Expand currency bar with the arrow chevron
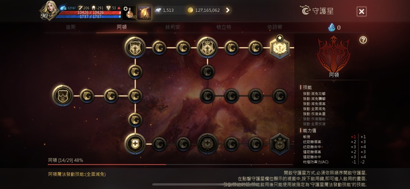Screen dimensions: 410x189 pos(228,10)
